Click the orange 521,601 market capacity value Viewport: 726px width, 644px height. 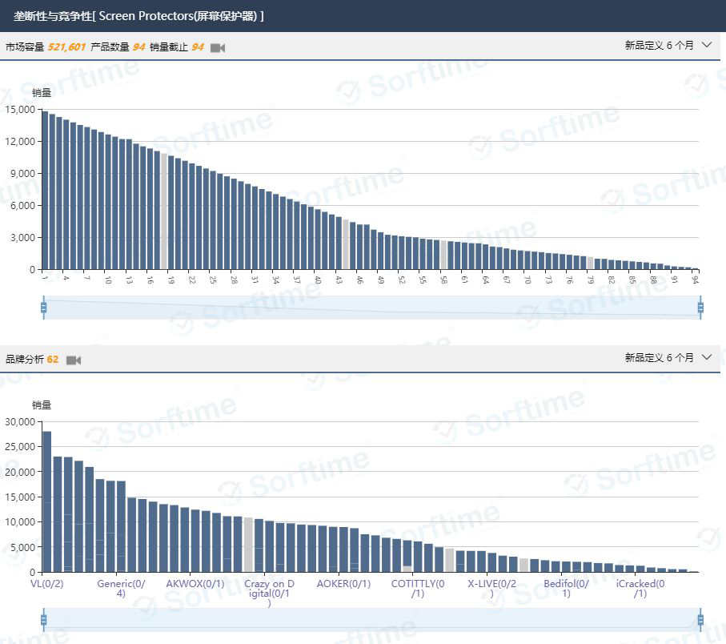(x=67, y=47)
